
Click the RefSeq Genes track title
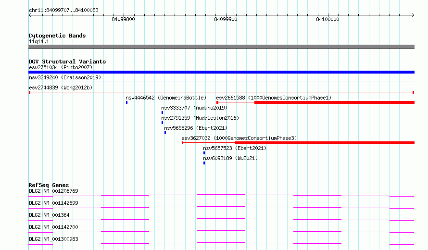coord(49,185)
